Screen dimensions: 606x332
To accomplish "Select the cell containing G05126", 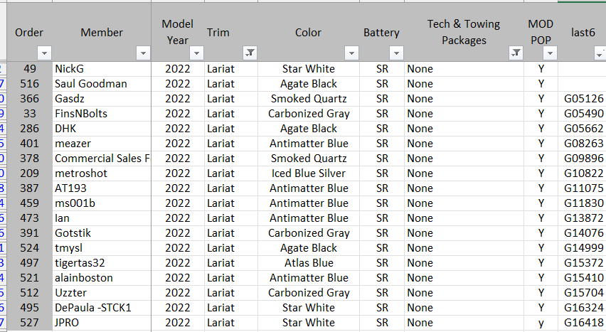I will (582, 99).
